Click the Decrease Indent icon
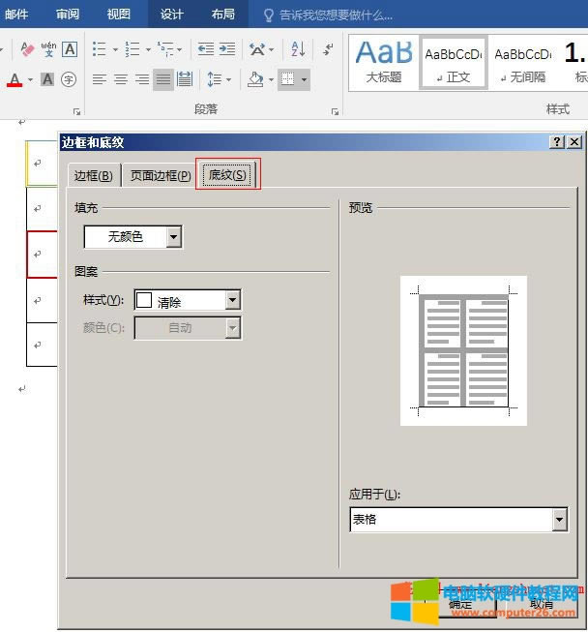Viewport: 588px width, 632px height. 206,49
